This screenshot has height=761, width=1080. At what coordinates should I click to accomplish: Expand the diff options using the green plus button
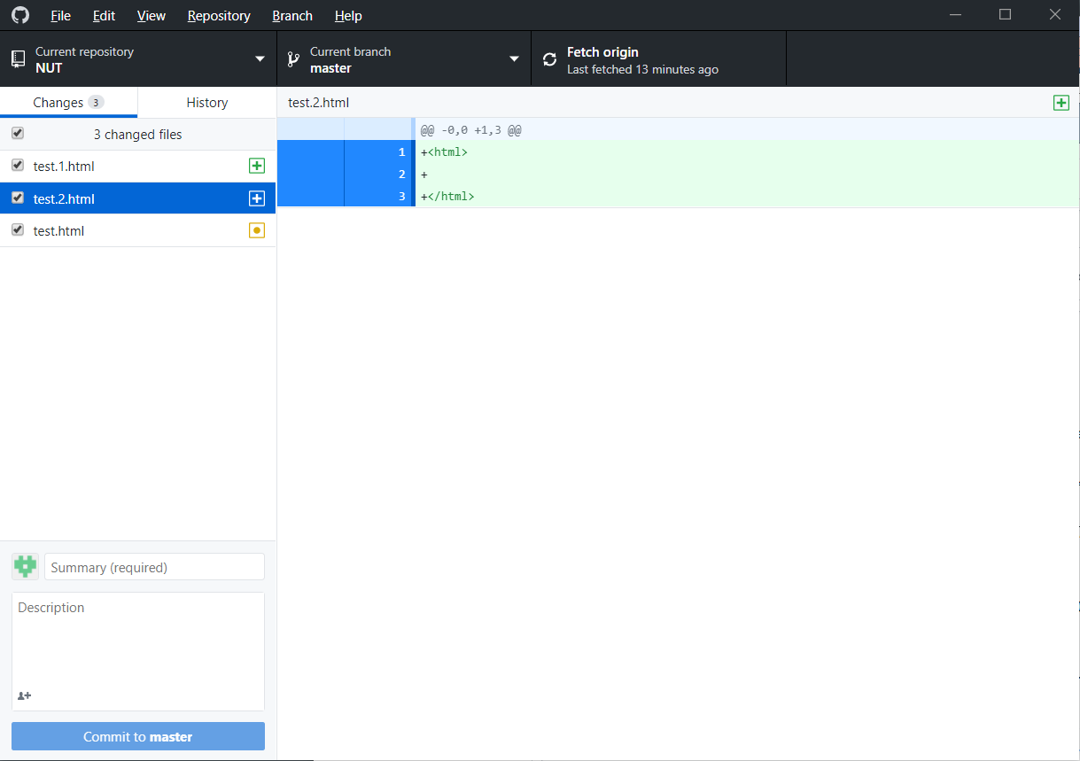click(1061, 103)
